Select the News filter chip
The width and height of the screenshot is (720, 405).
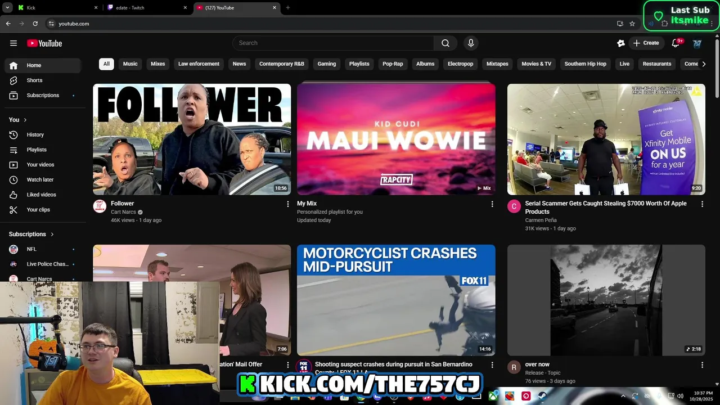240,64
